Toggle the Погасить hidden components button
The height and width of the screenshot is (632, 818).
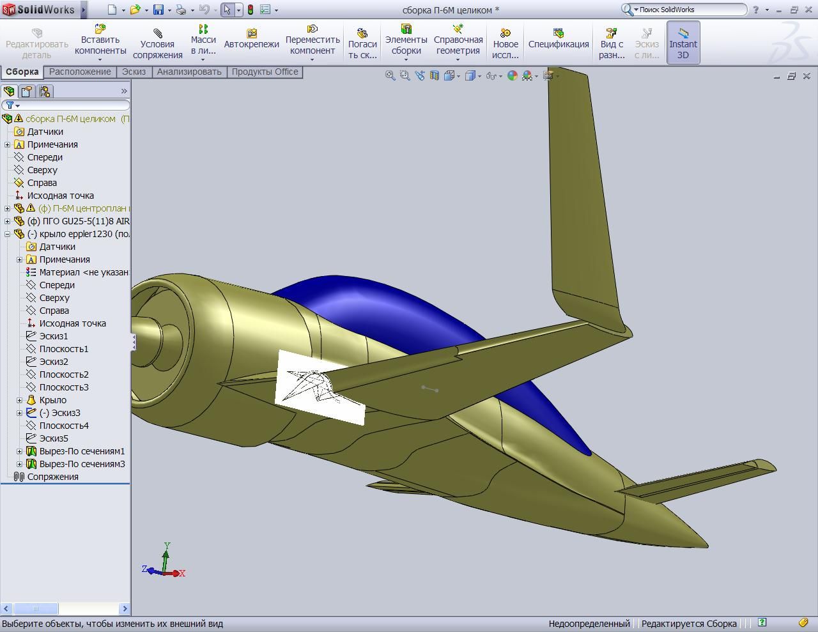click(362, 43)
